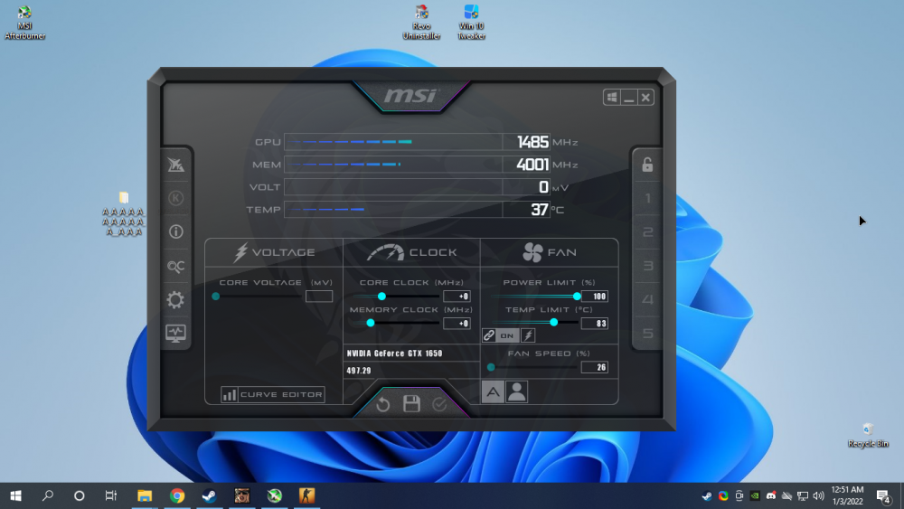Click the Voltage section header
The image size is (904, 509).
tap(275, 252)
